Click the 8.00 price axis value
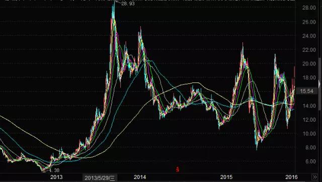 pos(310,147)
